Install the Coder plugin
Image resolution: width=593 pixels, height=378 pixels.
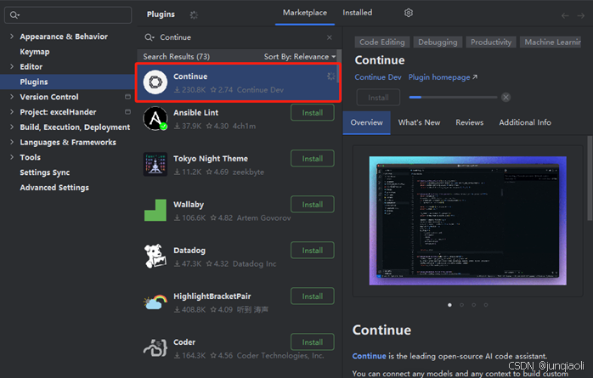(x=313, y=342)
